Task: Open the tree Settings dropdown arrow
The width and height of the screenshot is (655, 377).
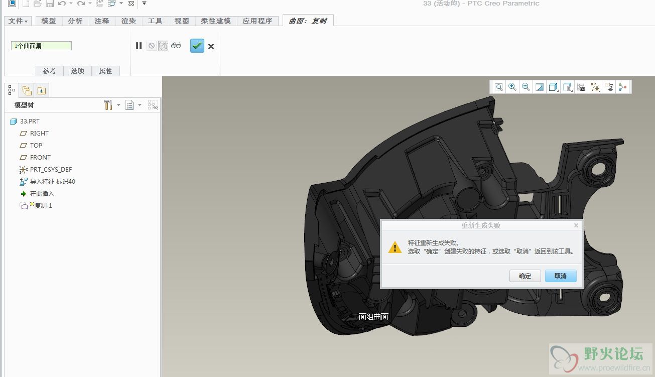Action: pyautogui.click(x=119, y=105)
